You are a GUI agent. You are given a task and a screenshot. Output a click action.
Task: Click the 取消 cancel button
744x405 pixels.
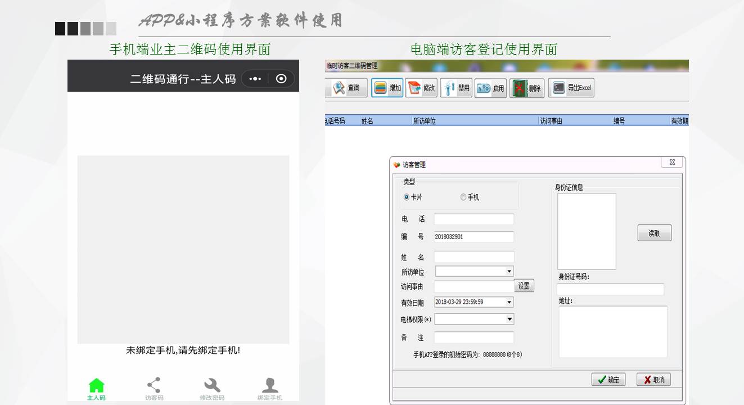click(653, 380)
